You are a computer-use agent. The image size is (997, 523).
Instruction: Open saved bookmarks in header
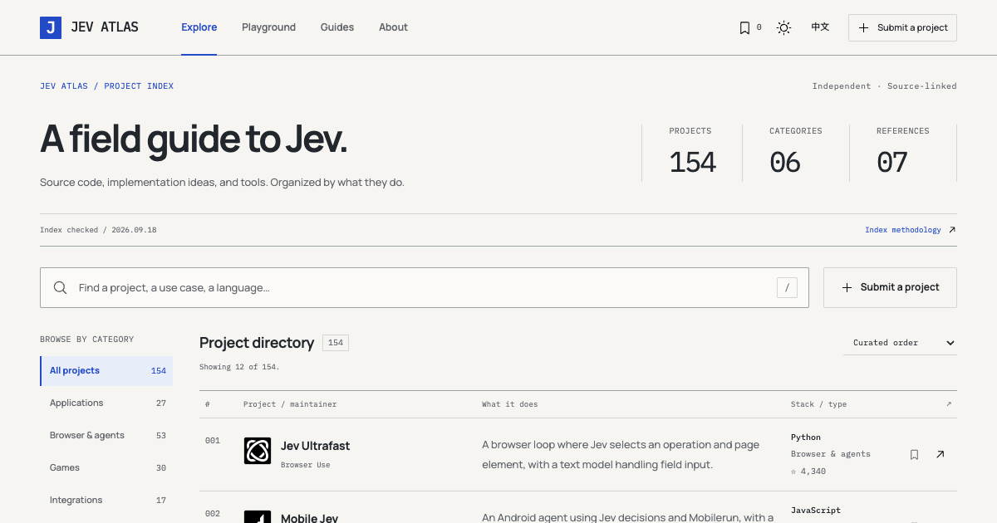[750, 27]
